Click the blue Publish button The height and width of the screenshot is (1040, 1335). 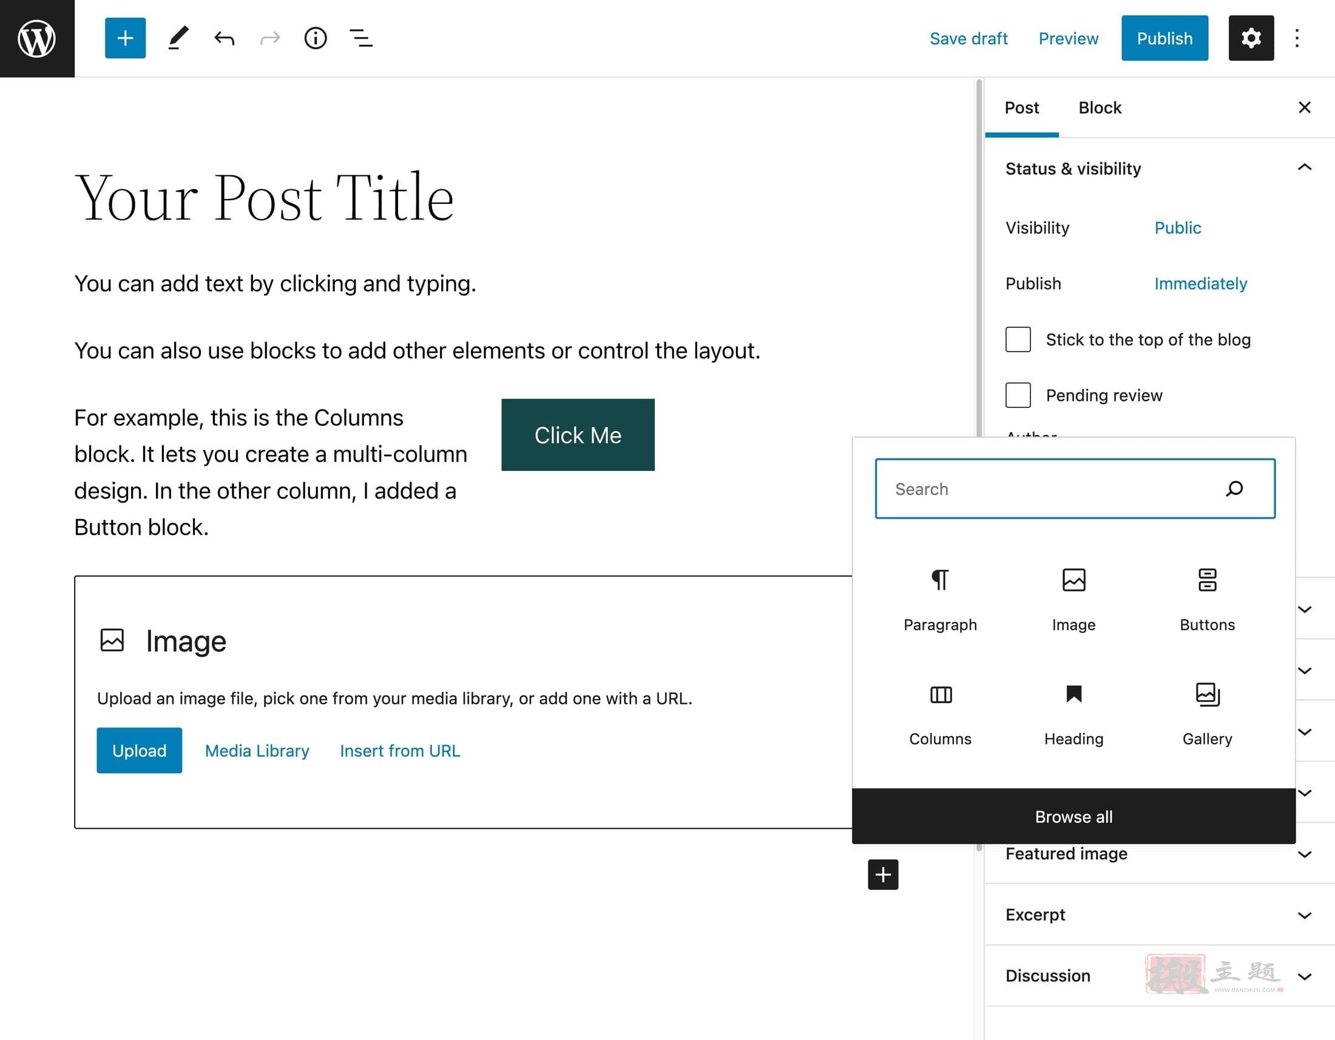coord(1164,38)
